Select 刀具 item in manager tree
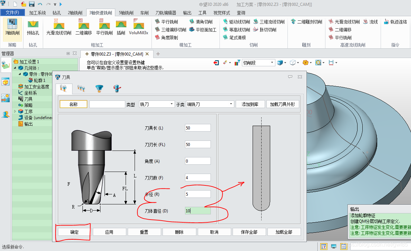This screenshot has width=411, height=251. (x=28, y=99)
